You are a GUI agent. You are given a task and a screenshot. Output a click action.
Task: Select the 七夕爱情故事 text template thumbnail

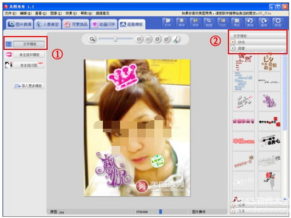(269, 62)
